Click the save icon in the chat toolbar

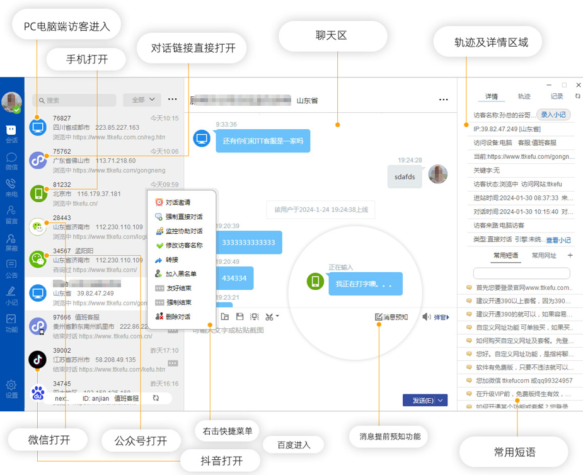[x=240, y=317]
